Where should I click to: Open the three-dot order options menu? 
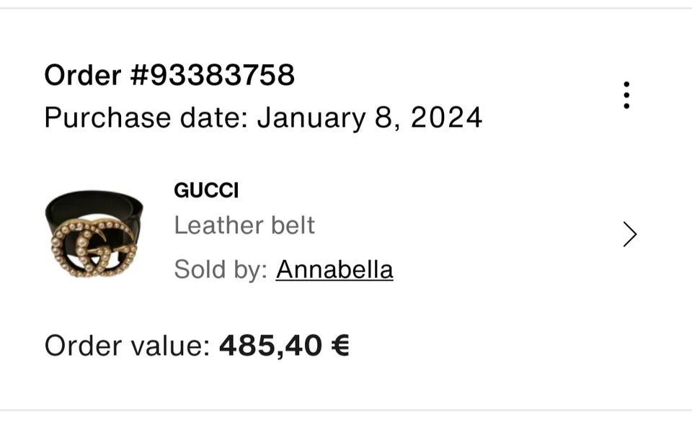626,95
